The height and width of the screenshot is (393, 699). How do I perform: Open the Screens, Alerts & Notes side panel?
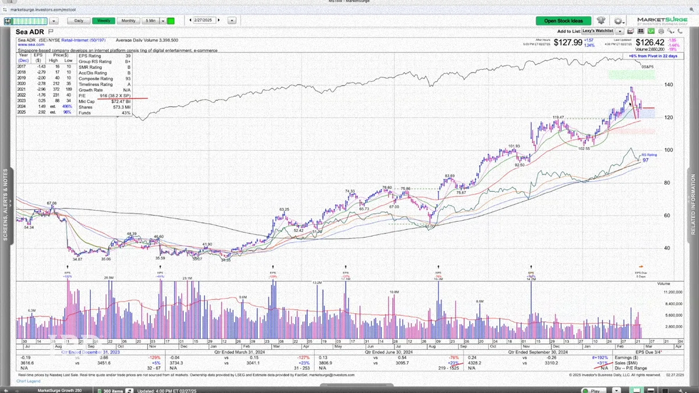point(6,205)
